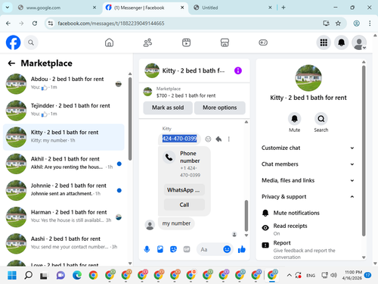Viewport: 378px width, 284px height.
Task: Select the Kitty conversation row
Action: pos(64,137)
